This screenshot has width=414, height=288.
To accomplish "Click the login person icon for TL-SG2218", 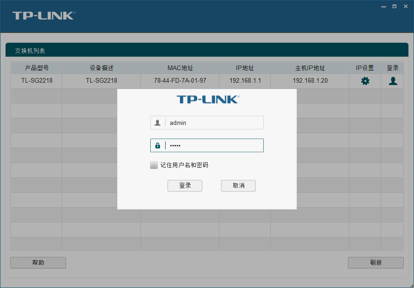I will coord(393,81).
